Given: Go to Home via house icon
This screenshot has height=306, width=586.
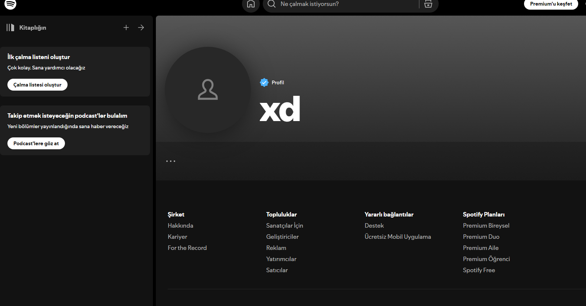Looking at the screenshot, I should pos(251,4).
